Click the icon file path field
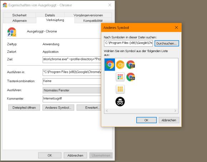Screen dimensions: 207x162 click(128, 43)
